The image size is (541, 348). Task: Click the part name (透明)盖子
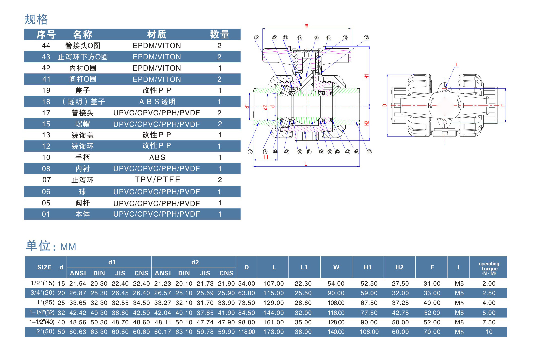click(84, 102)
